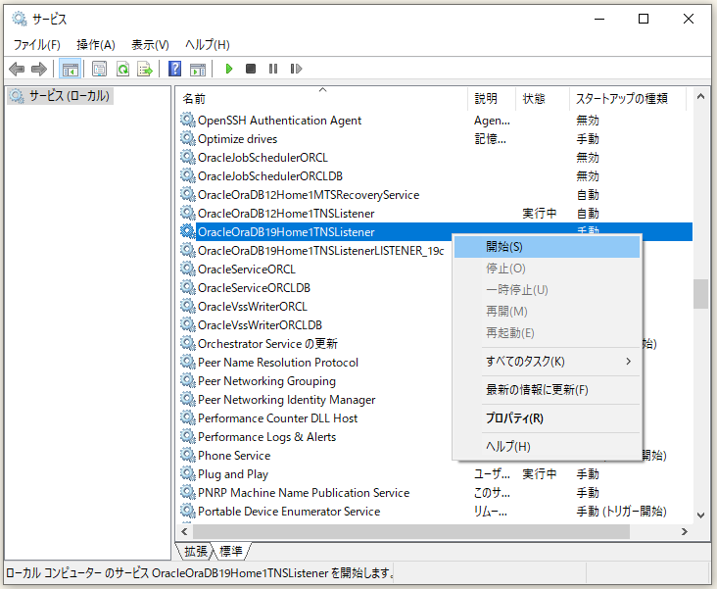The width and height of the screenshot is (717, 589).
Task: Select Peer Networking Identity Manager service
Action: (286, 400)
